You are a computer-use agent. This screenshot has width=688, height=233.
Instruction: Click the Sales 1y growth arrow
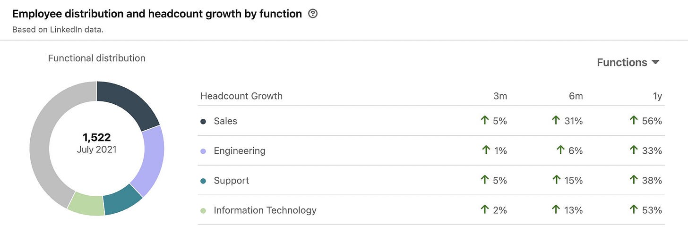pos(634,121)
